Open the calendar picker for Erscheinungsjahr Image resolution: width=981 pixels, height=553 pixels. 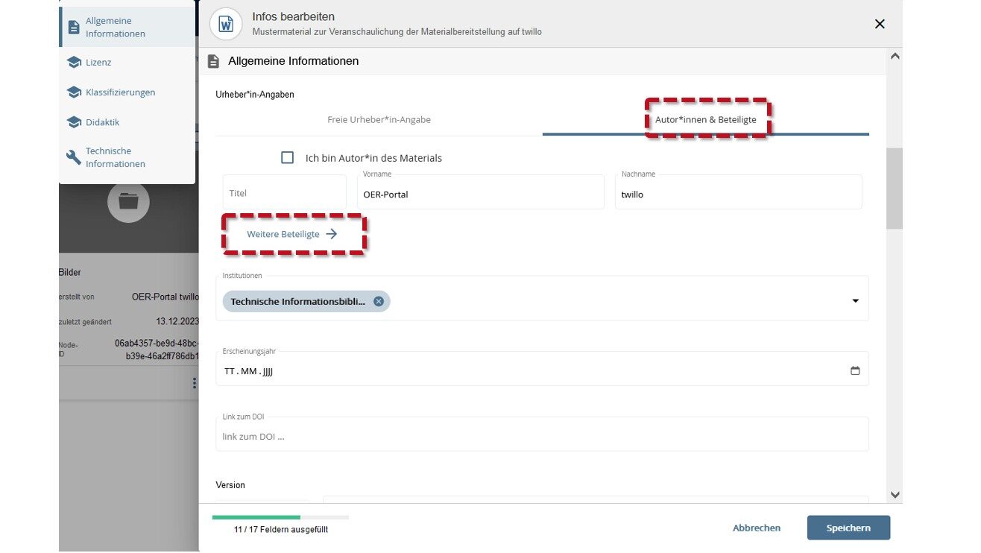click(855, 370)
